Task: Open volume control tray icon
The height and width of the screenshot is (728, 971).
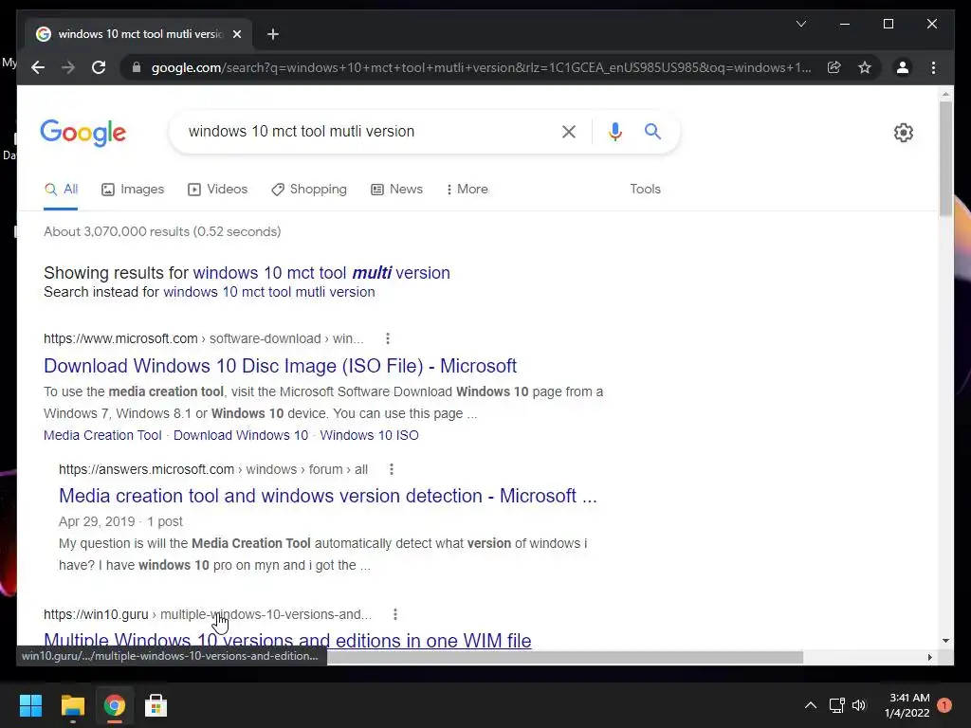Action: [x=859, y=705]
